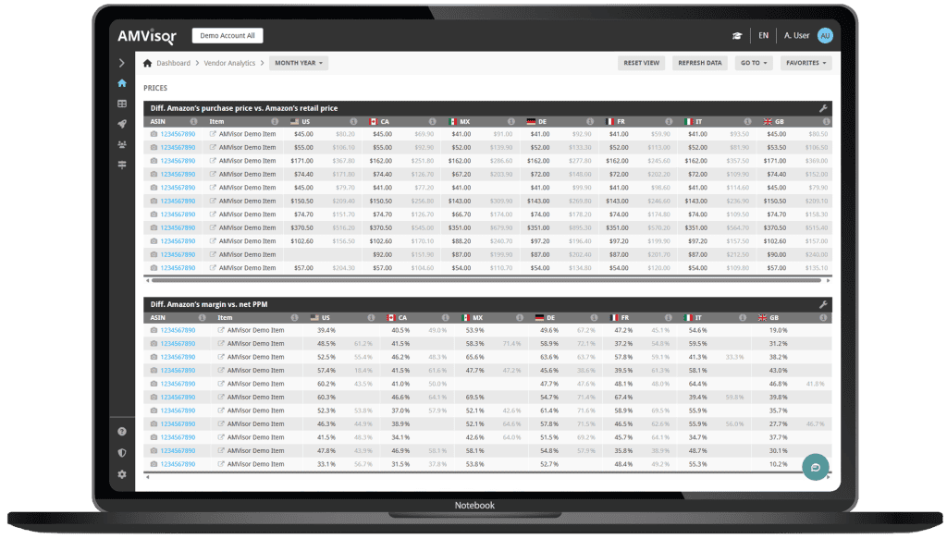Open a blue 1234567890 ASIN link
The width and height of the screenshot is (947, 539).
pos(178,133)
